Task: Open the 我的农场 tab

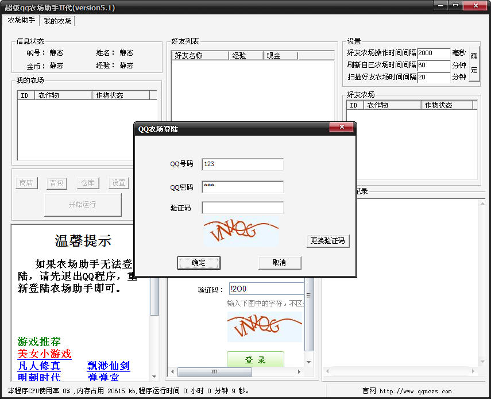Action: click(57, 21)
